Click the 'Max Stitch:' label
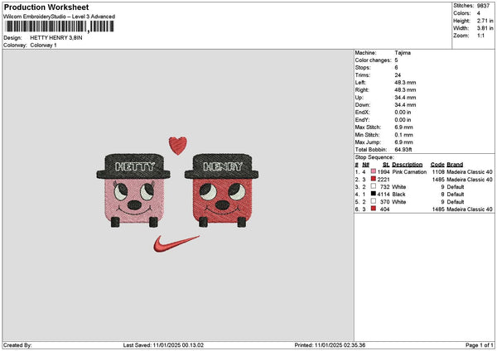This screenshot has width=497, height=351. (x=368, y=127)
